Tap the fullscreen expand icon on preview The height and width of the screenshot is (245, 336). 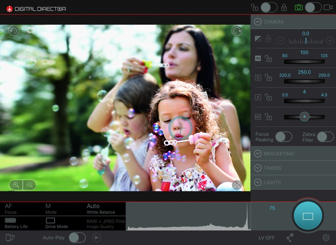[237, 185]
